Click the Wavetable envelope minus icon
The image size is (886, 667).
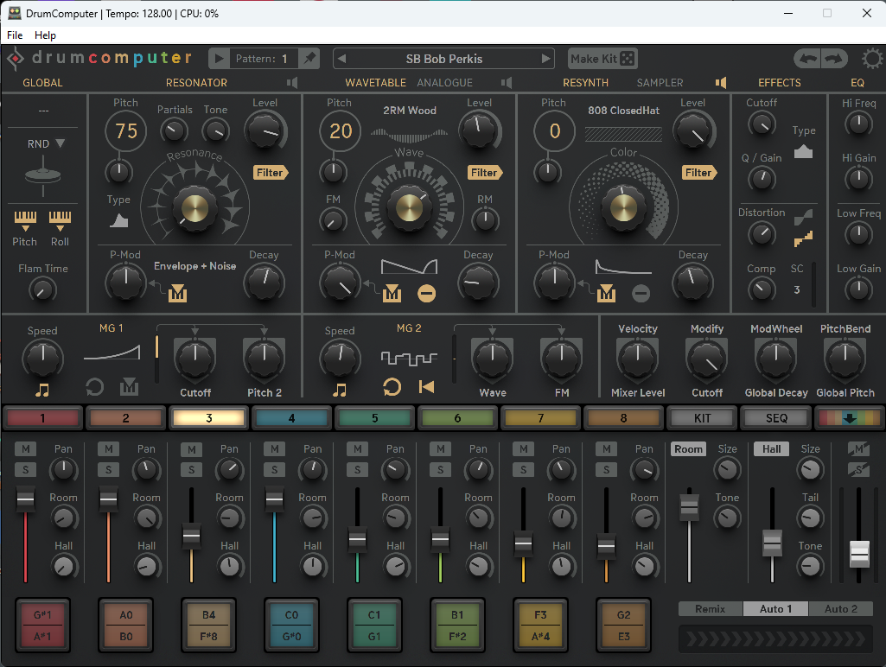click(x=427, y=293)
